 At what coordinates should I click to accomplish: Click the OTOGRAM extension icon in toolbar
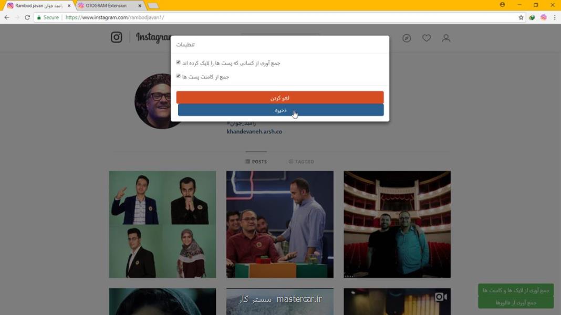point(544,17)
